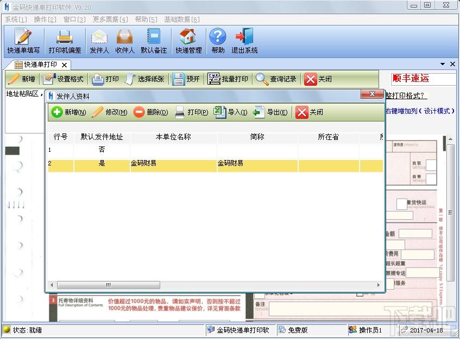Click 查询记录 search records
This screenshot has height=339, width=460.
point(276,79)
